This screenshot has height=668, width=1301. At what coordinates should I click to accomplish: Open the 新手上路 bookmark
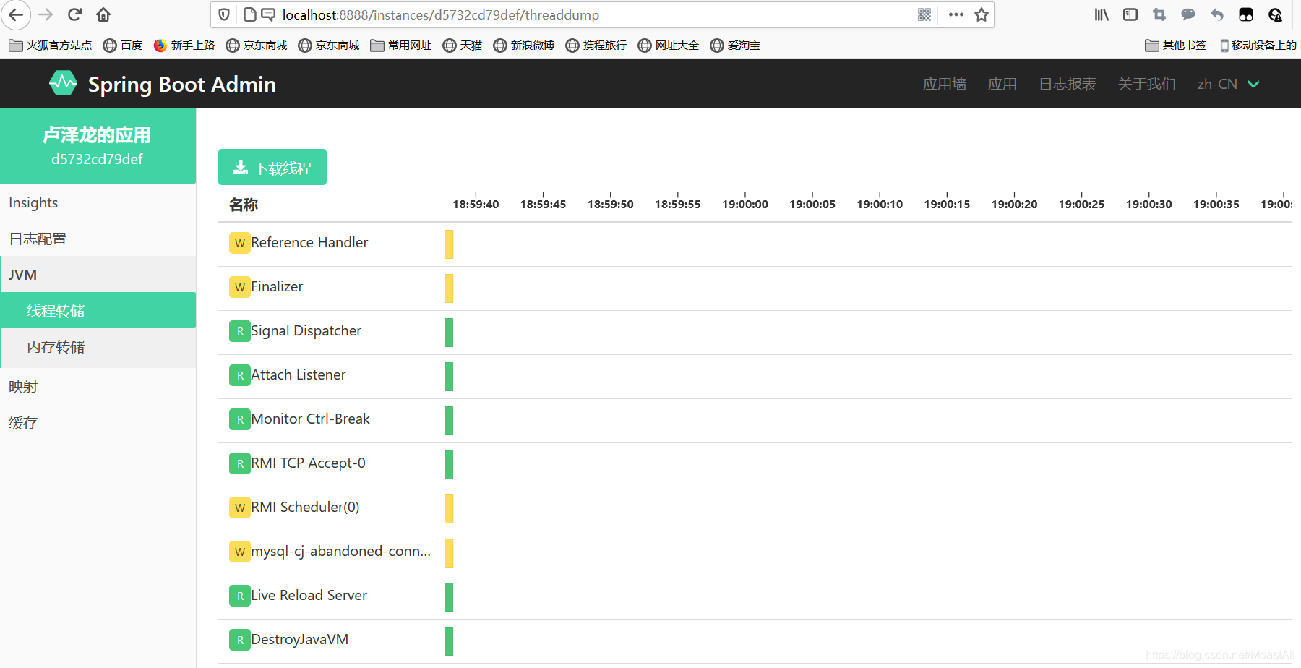pos(184,46)
